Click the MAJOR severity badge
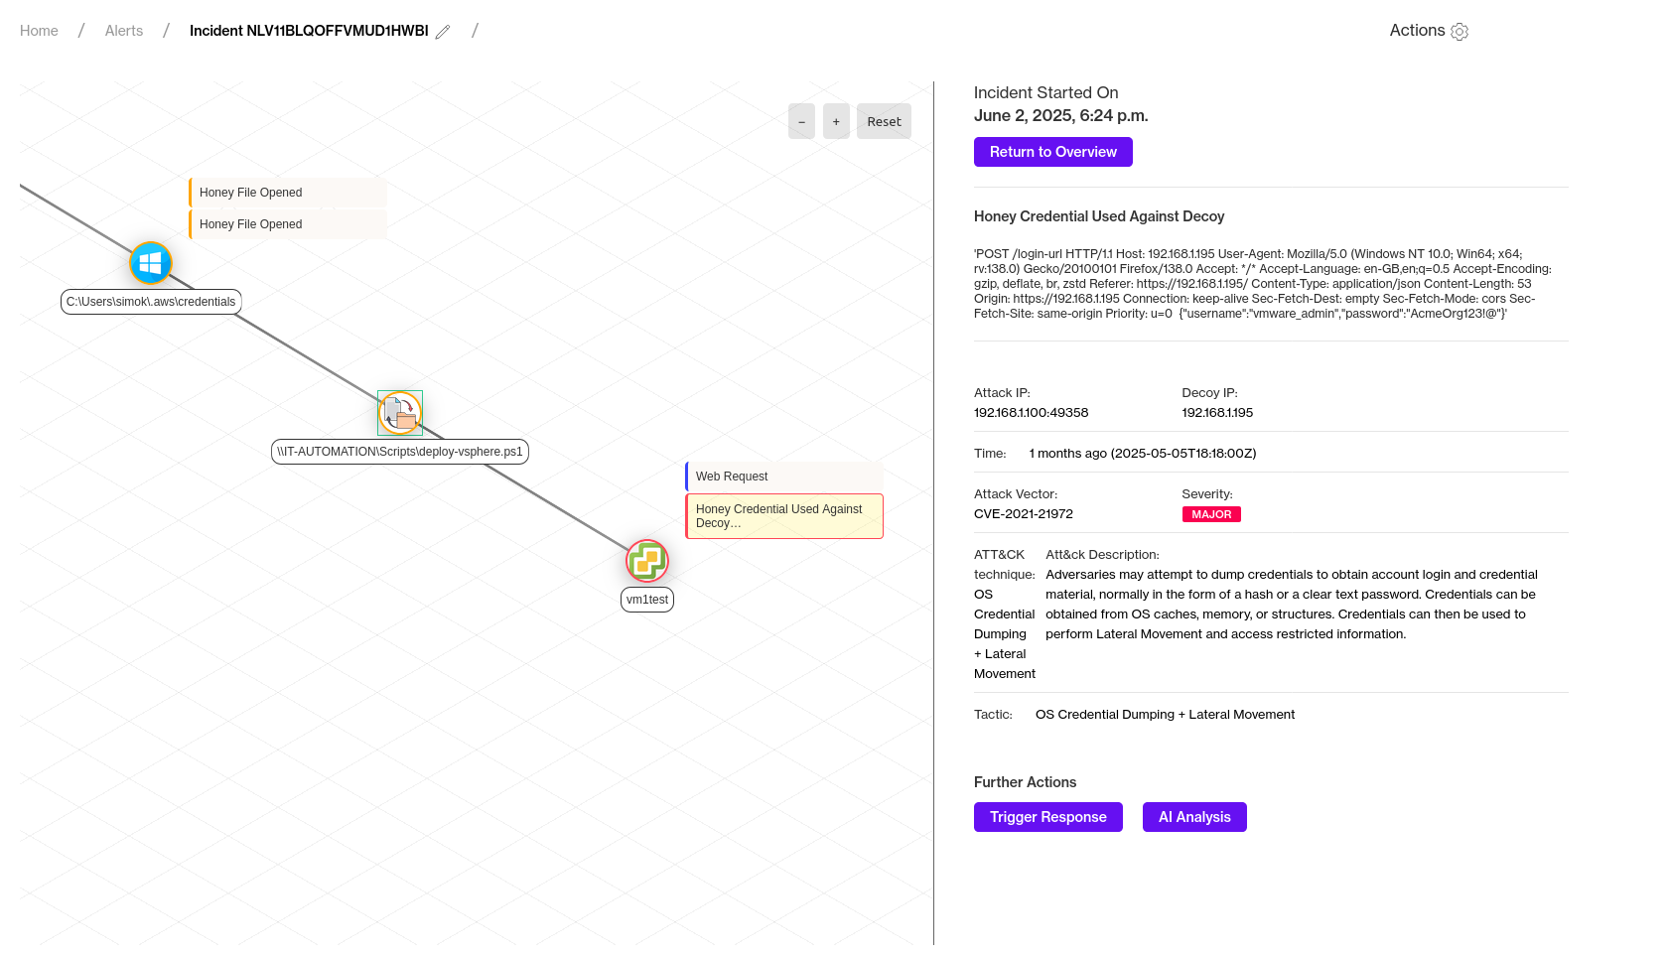This screenshot has width=1668, height=956. point(1211,513)
